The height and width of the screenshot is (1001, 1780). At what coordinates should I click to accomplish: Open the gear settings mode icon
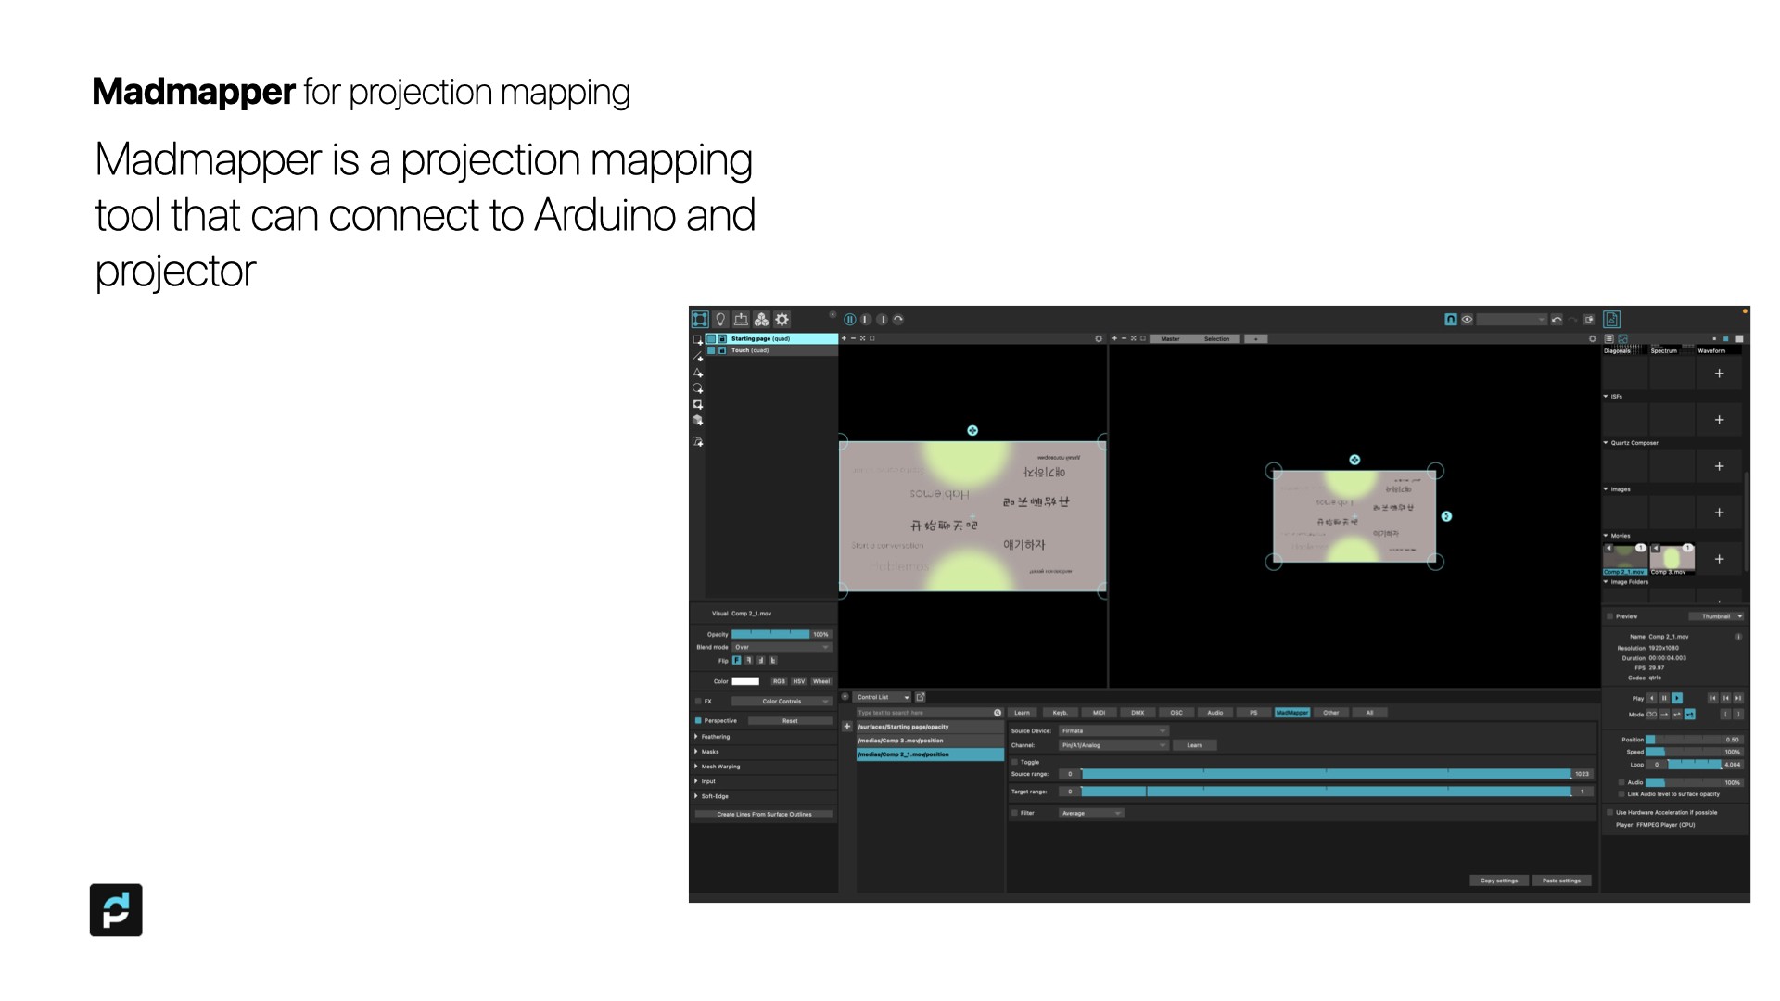point(782,320)
